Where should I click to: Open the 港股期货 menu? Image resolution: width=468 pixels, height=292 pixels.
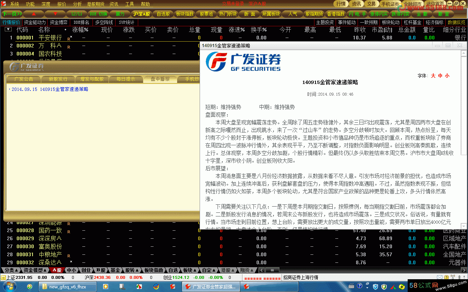point(95,4)
